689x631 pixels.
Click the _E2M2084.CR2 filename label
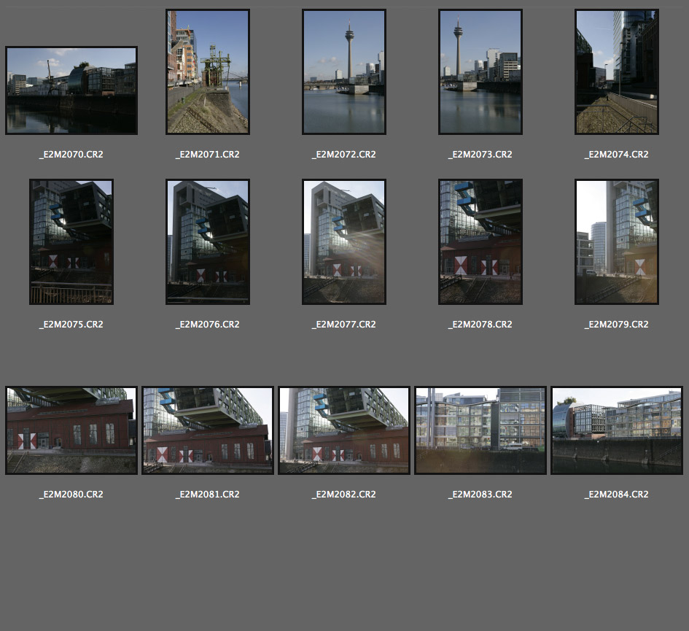pyautogui.click(x=617, y=495)
